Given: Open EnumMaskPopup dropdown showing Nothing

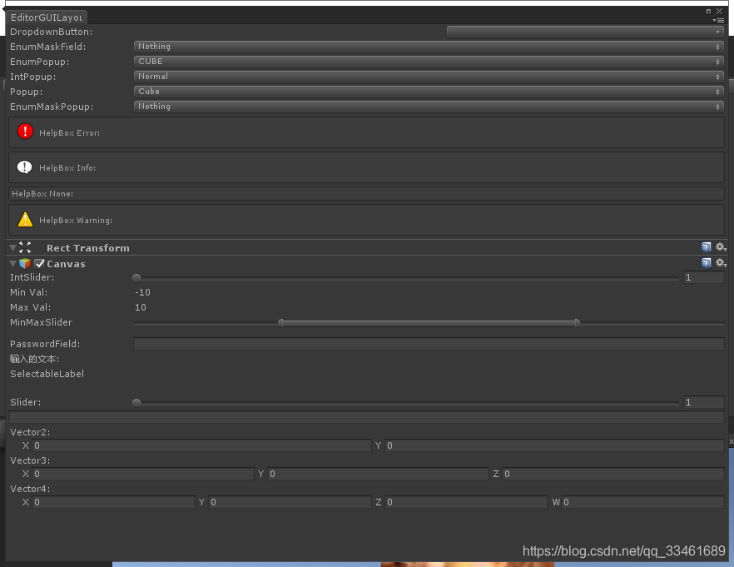Looking at the screenshot, I should point(429,107).
